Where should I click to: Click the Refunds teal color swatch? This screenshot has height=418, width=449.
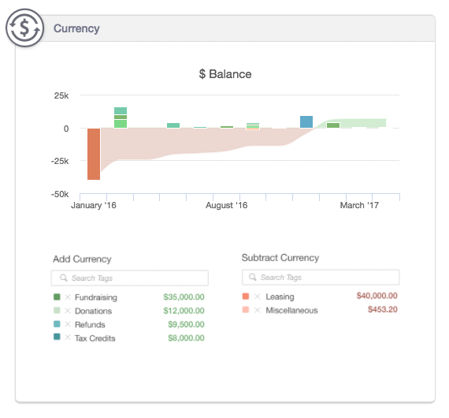57,324
